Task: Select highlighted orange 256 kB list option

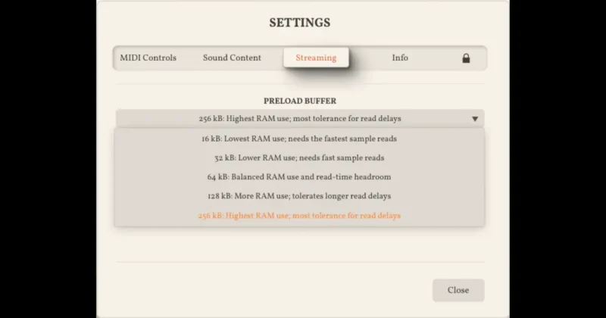Action: click(299, 216)
